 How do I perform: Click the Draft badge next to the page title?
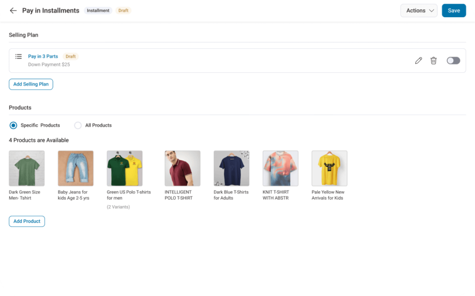(x=123, y=10)
